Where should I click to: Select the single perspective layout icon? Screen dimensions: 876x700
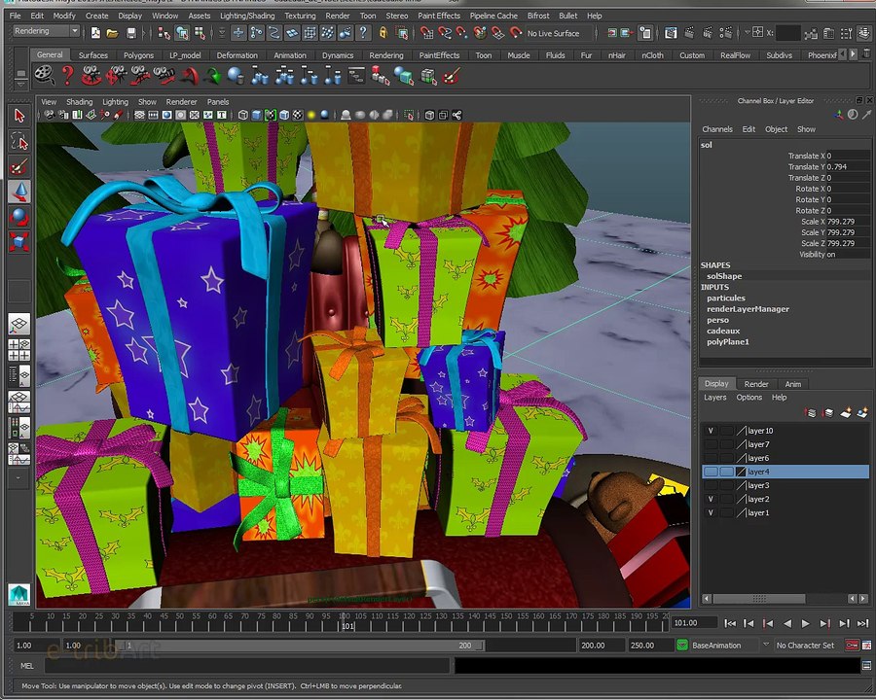19,325
